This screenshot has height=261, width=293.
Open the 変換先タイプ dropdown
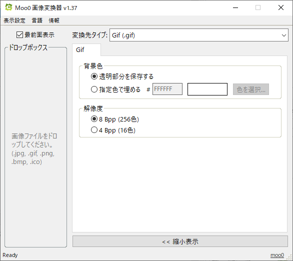[199, 35]
